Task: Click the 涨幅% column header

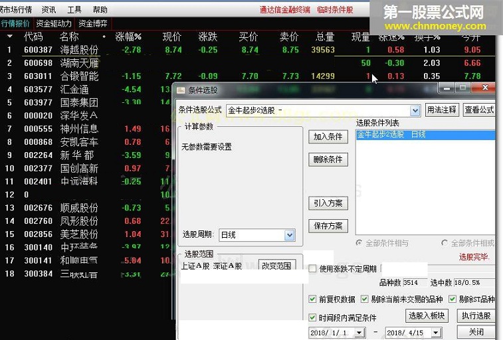Action: tap(128, 37)
